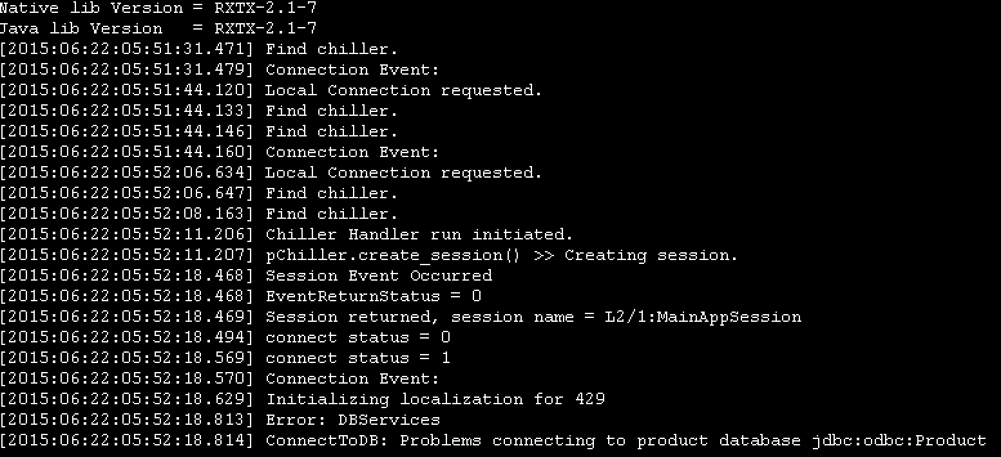
Task: Click Chiller Handler run initiated text
Action: [419, 235]
